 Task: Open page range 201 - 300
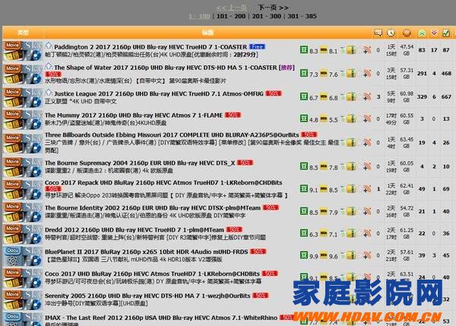[x=267, y=16]
